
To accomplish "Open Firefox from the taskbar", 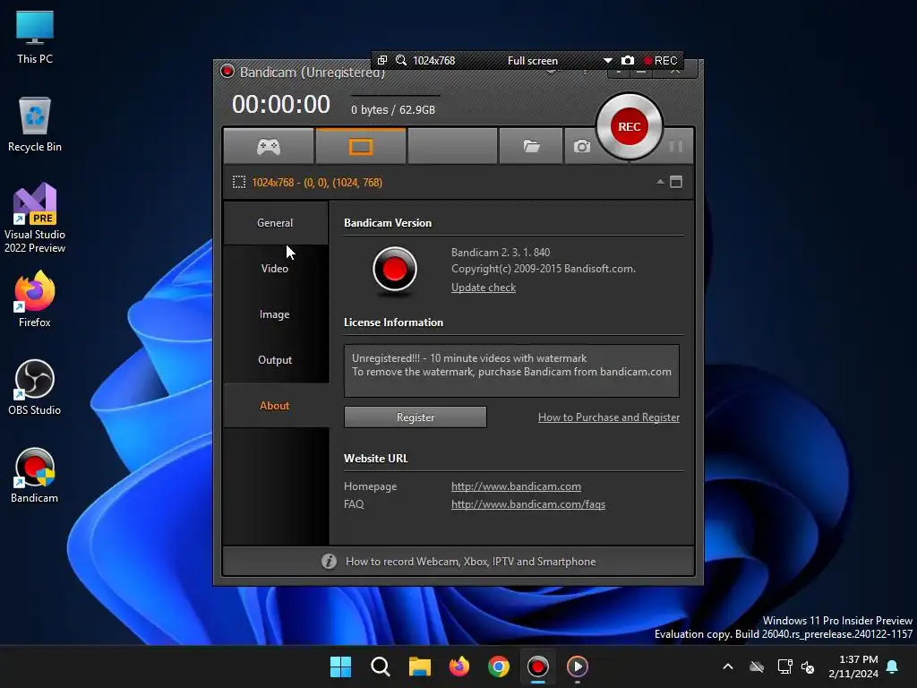I will 459,666.
